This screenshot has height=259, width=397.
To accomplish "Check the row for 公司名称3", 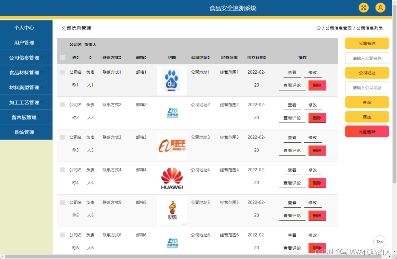I will [x=62, y=137].
